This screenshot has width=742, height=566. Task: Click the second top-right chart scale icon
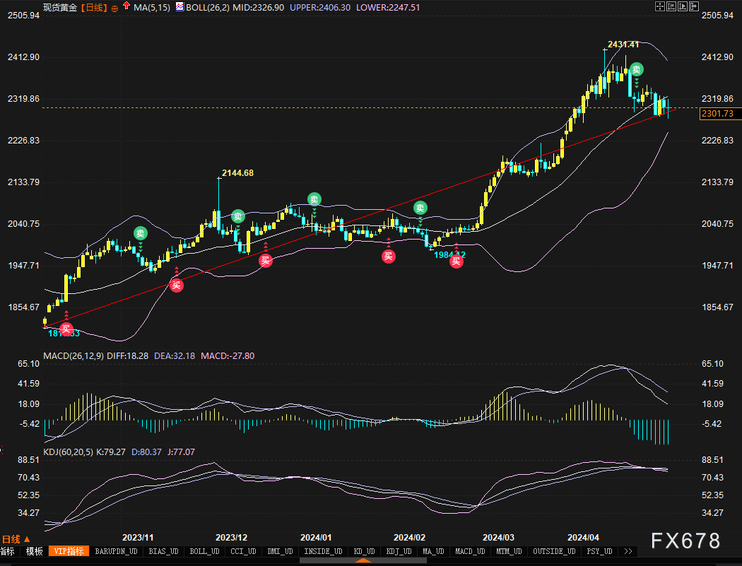[671, 6]
